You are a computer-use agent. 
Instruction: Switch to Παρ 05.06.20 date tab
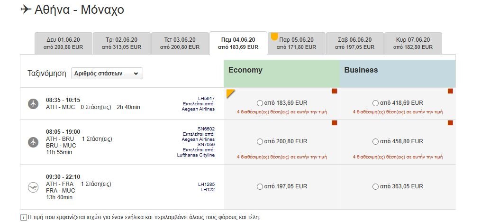(296, 43)
